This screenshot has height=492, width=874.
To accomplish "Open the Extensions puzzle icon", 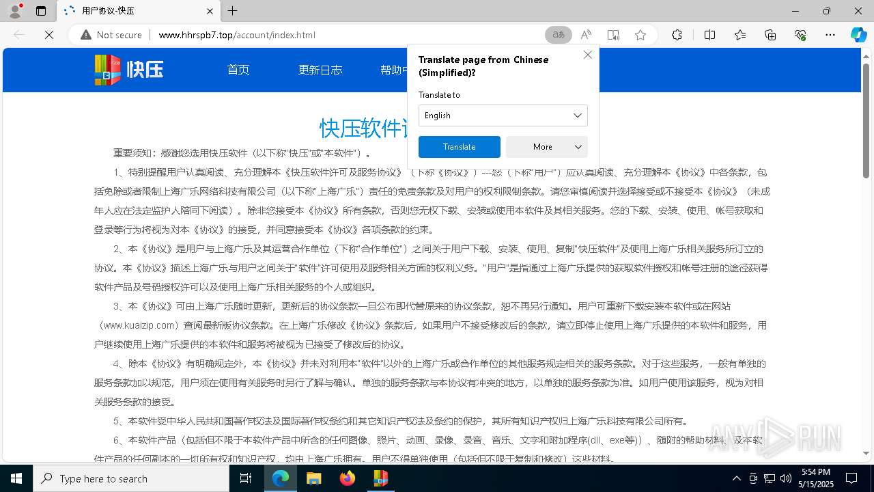I will tap(677, 35).
